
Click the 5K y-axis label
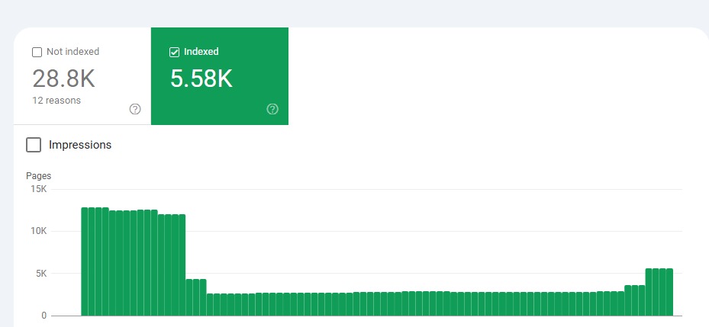coord(40,273)
